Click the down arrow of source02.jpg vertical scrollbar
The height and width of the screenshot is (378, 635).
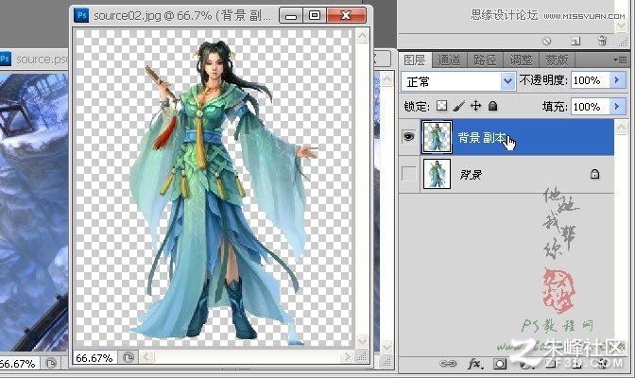(363, 341)
